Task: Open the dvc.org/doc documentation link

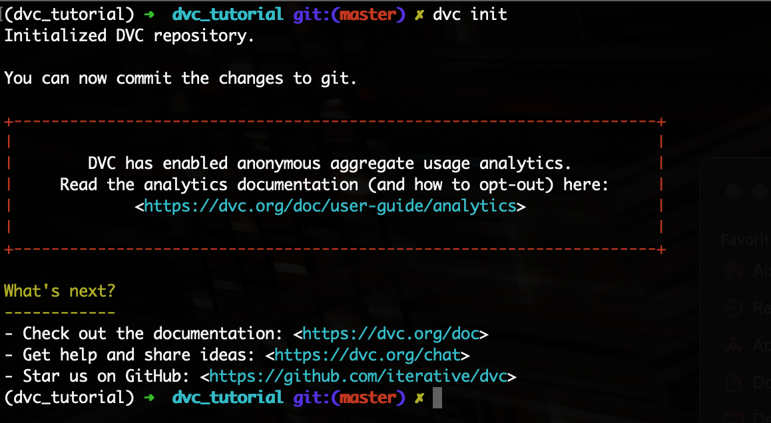Action: pos(391,334)
